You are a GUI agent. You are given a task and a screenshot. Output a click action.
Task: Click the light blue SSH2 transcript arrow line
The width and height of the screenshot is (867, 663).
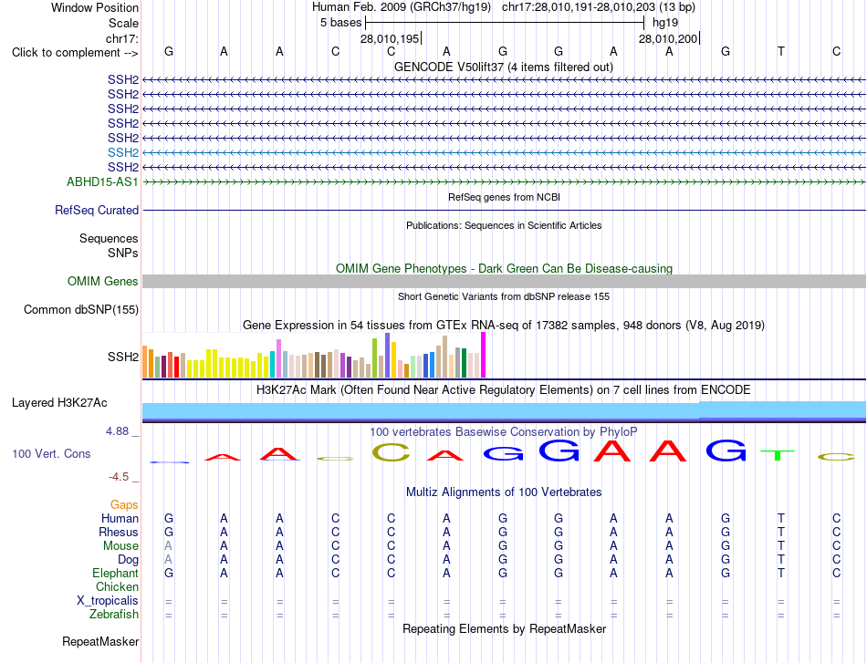(x=505, y=152)
